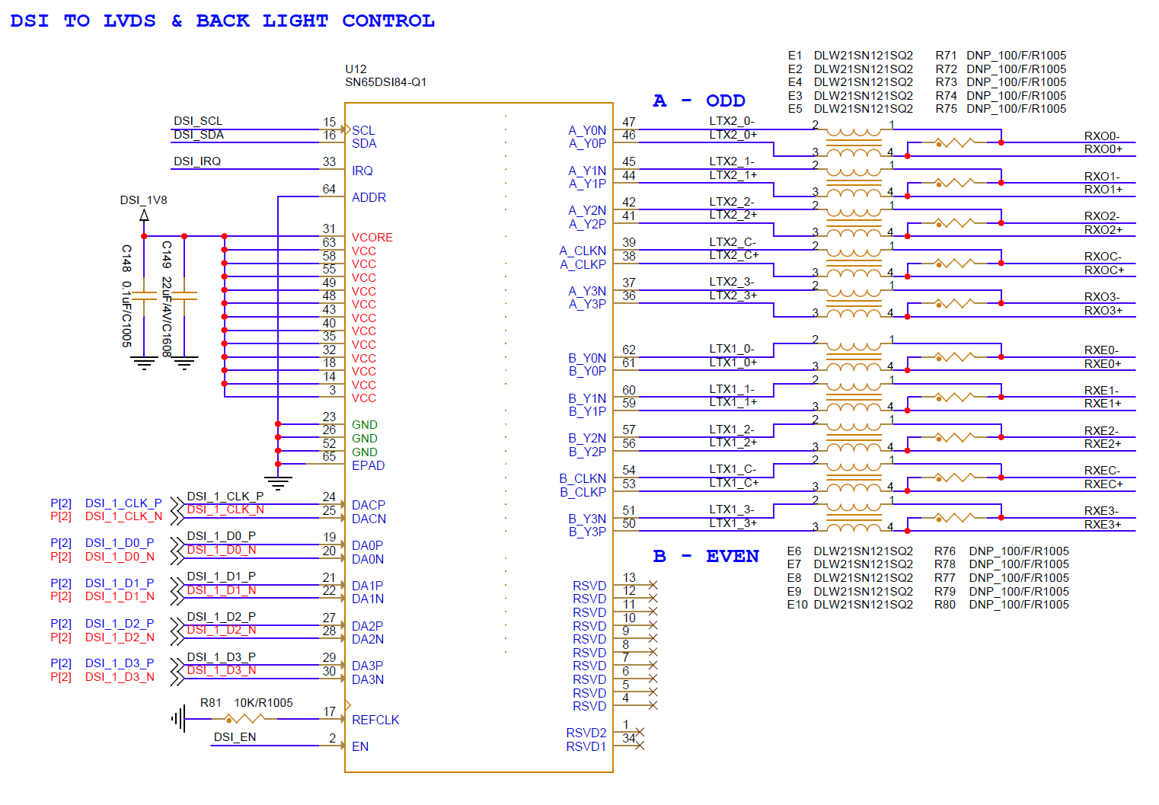Select the 'C148 0.1uF/C1005' capacitor label
The width and height of the screenshot is (1159, 805).
click(126, 295)
